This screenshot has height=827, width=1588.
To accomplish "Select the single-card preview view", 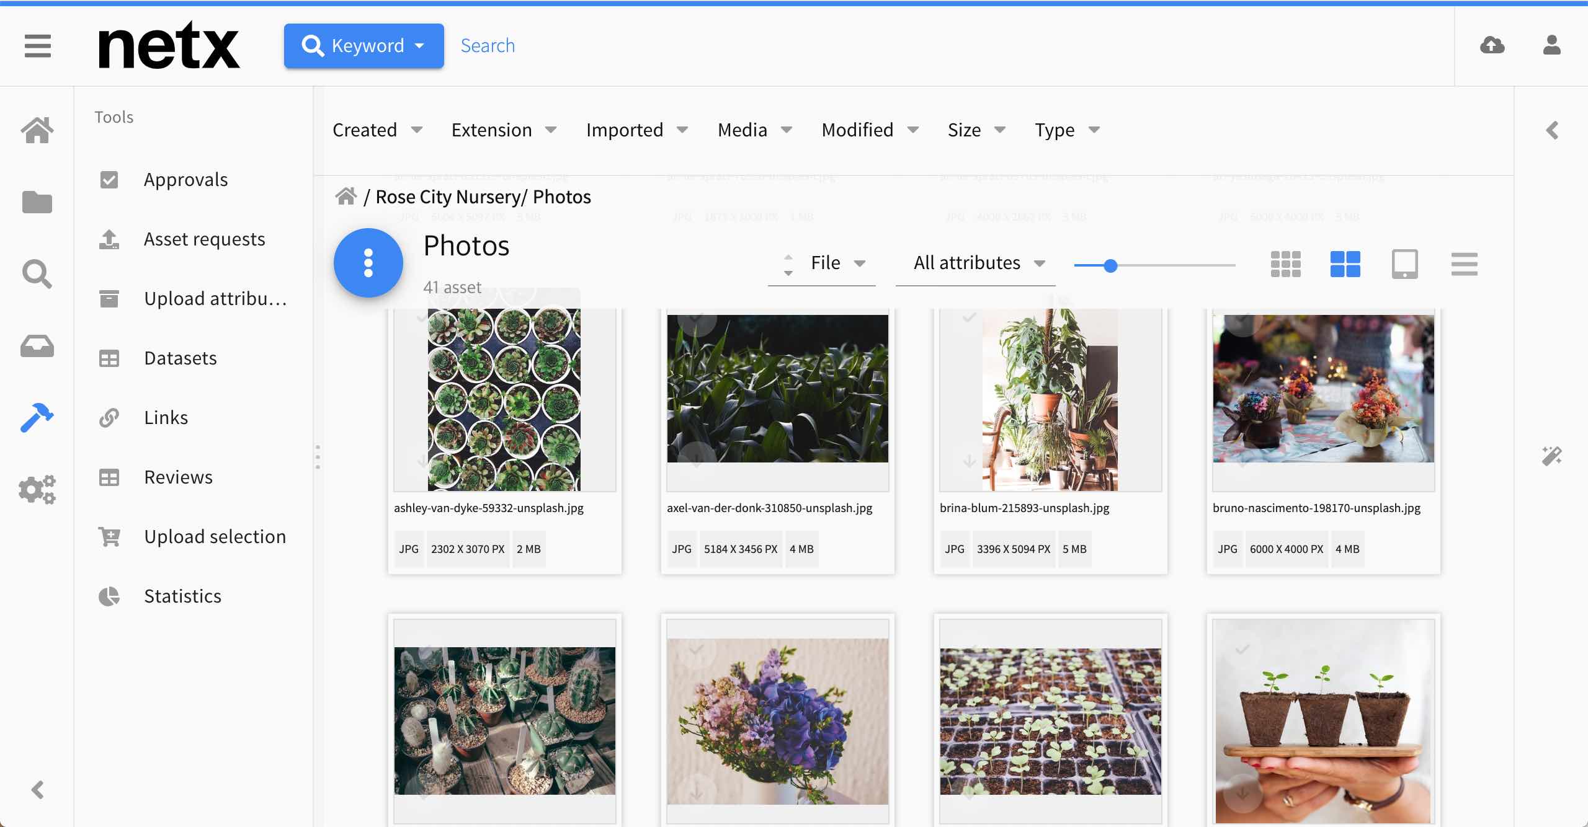I will click(1404, 264).
